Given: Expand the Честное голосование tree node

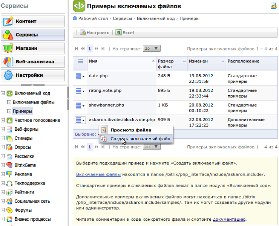Looking at the screenshot, I should [3, 120].
